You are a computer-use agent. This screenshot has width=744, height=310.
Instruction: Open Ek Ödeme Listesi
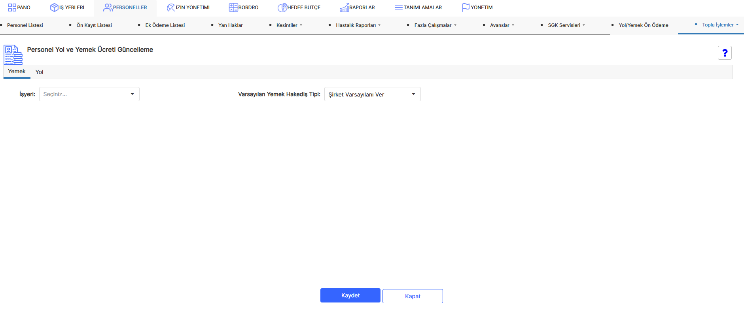coord(165,25)
